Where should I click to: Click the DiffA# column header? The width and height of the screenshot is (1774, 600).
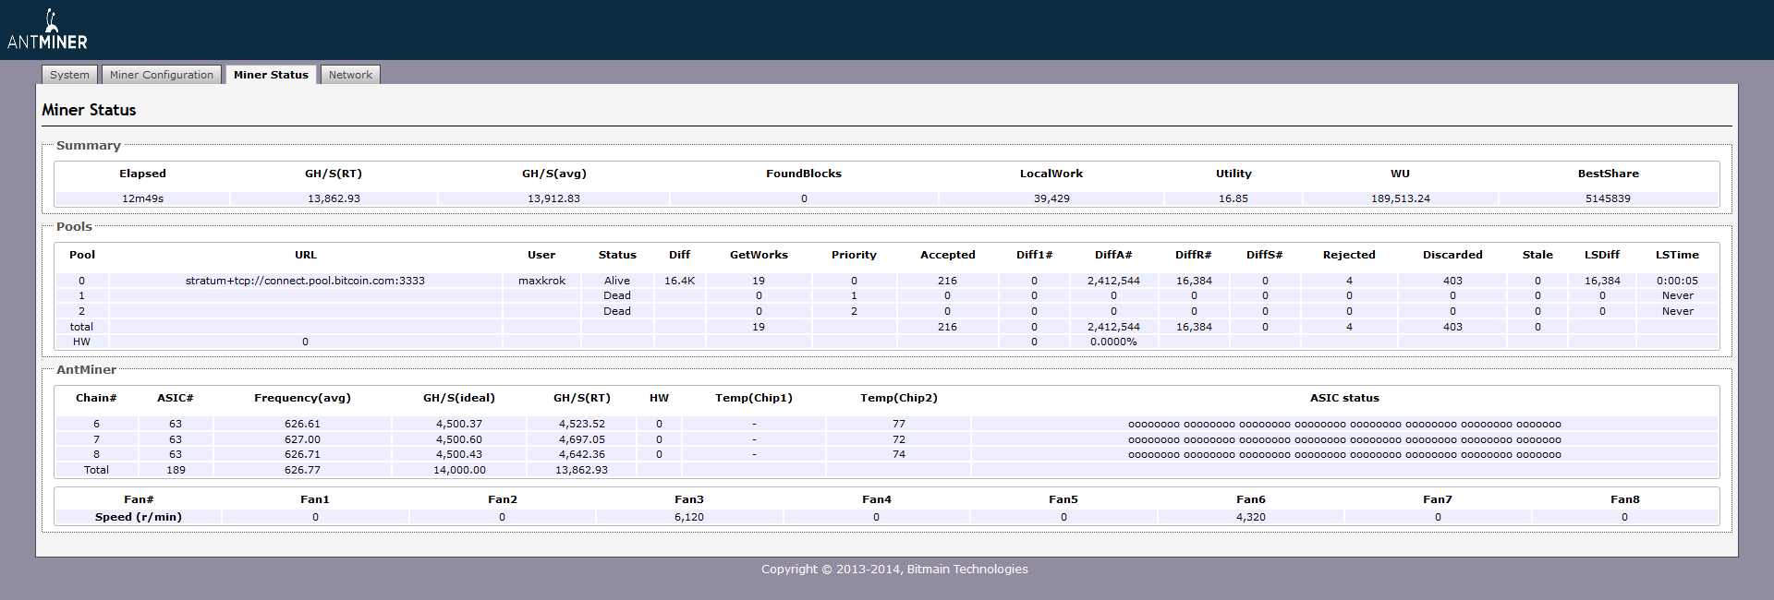click(x=1113, y=255)
